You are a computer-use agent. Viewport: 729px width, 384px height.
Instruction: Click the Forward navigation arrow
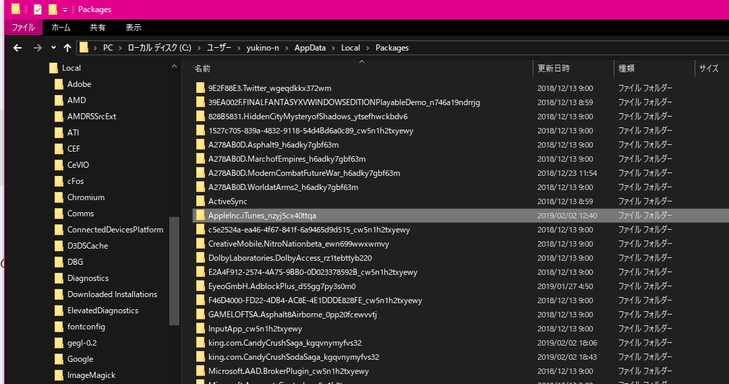tap(38, 48)
